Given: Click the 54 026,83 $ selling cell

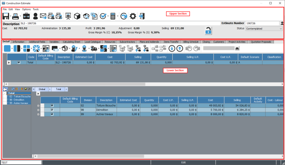Looking at the screenshot, I should click(x=237, y=105).
